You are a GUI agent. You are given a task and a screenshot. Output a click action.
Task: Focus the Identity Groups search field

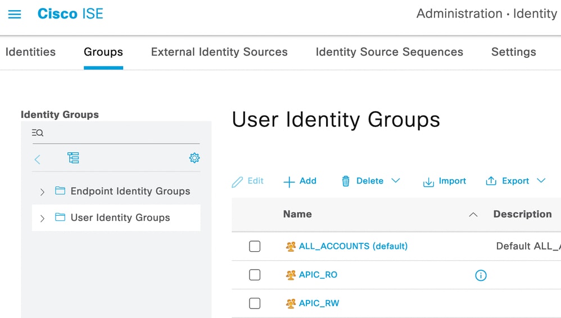tap(116, 133)
